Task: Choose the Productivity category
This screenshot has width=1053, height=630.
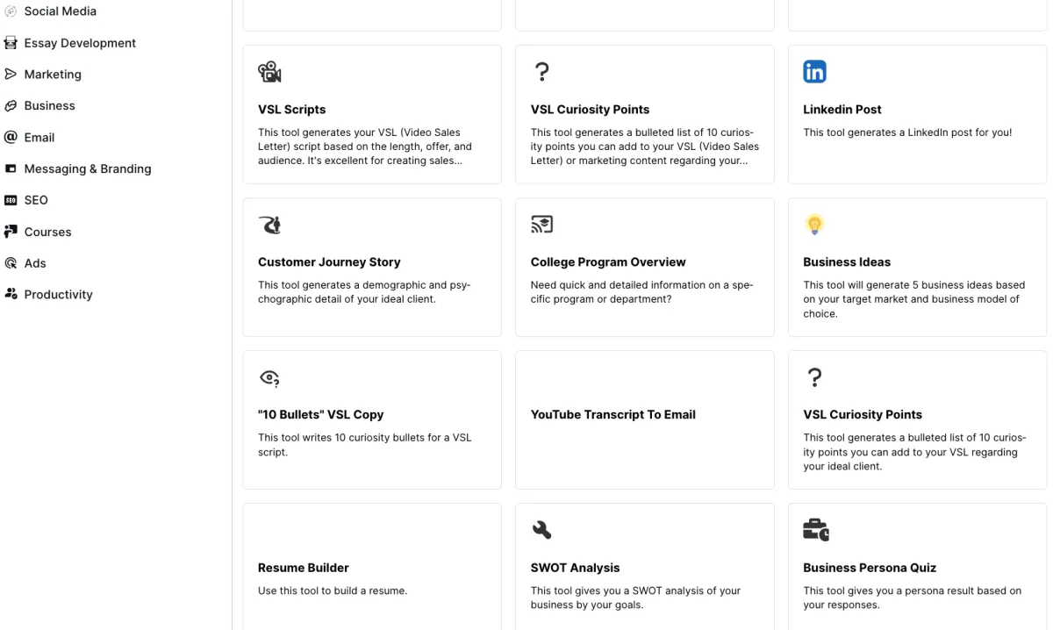Action: click(58, 295)
